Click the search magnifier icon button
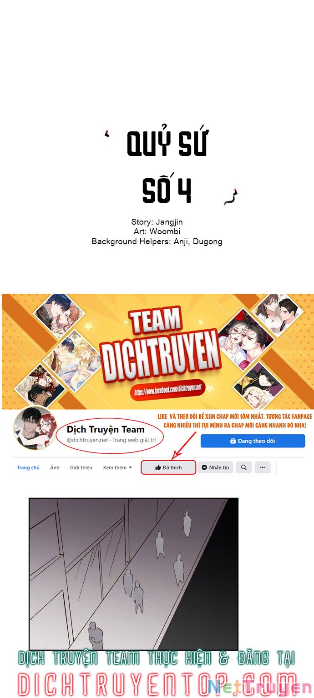Viewport: 314px width, 698px height. [x=243, y=467]
